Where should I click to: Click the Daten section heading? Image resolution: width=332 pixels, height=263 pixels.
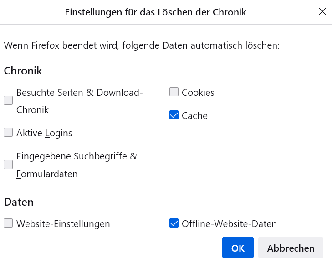19,202
